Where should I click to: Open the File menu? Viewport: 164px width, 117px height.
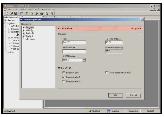pos(10,9)
